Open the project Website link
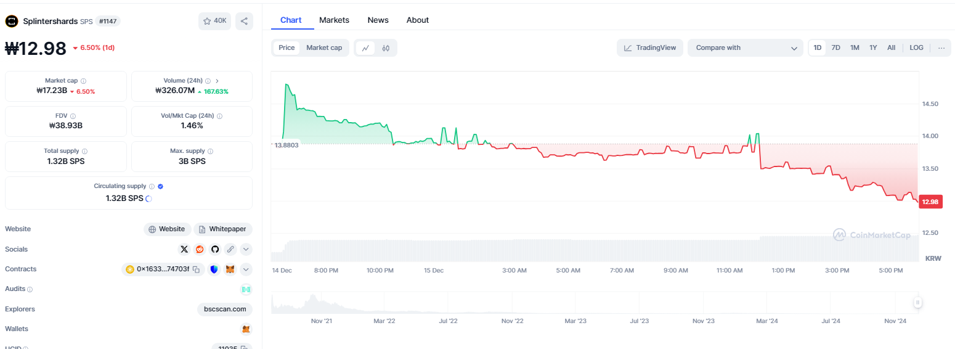 (x=167, y=229)
